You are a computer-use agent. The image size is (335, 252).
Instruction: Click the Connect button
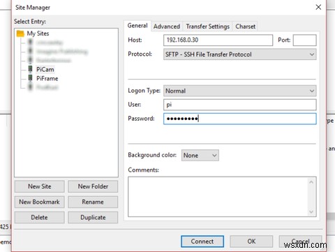(x=202, y=242)
